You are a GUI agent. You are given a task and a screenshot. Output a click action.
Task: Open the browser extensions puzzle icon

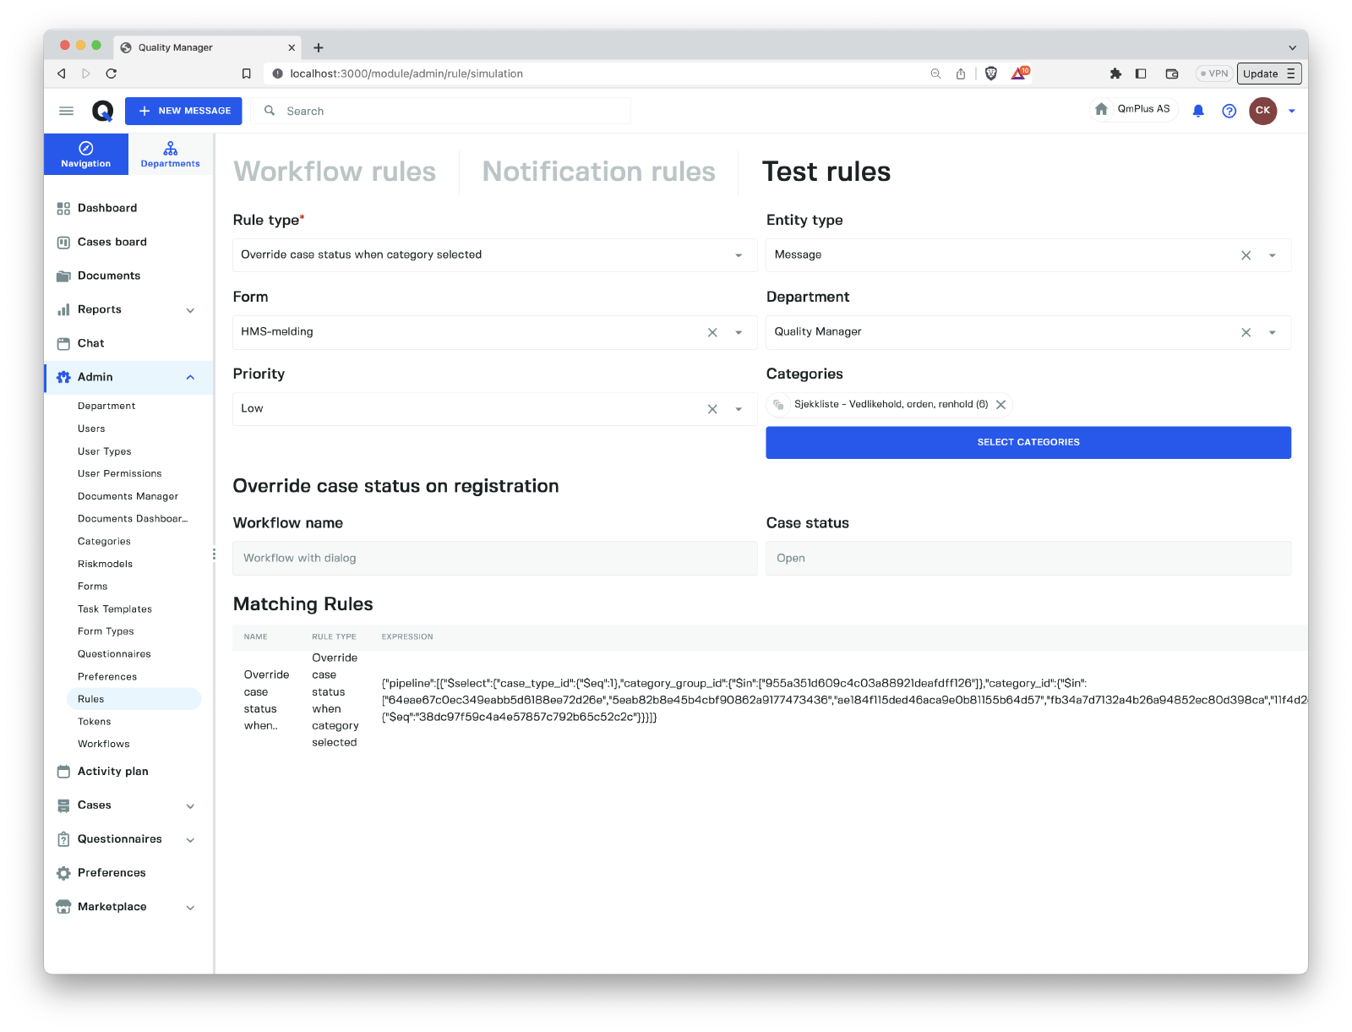point(1115,74)
